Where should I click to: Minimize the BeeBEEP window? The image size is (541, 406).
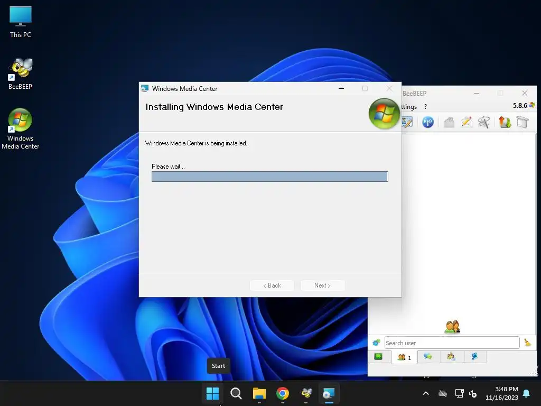click(477, 93)
